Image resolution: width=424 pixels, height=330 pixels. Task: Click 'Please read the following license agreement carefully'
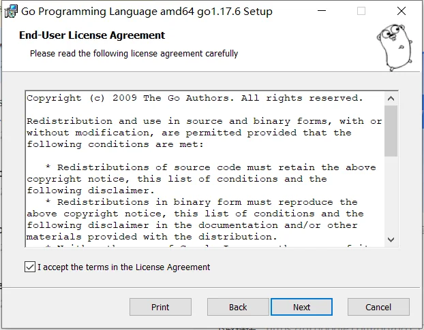[x=134, y=54]
